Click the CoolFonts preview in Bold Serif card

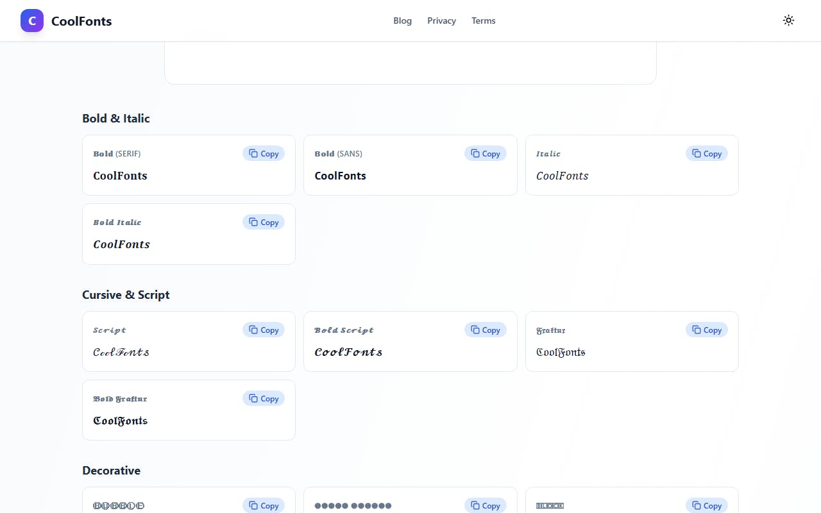(x=120, y=176)
